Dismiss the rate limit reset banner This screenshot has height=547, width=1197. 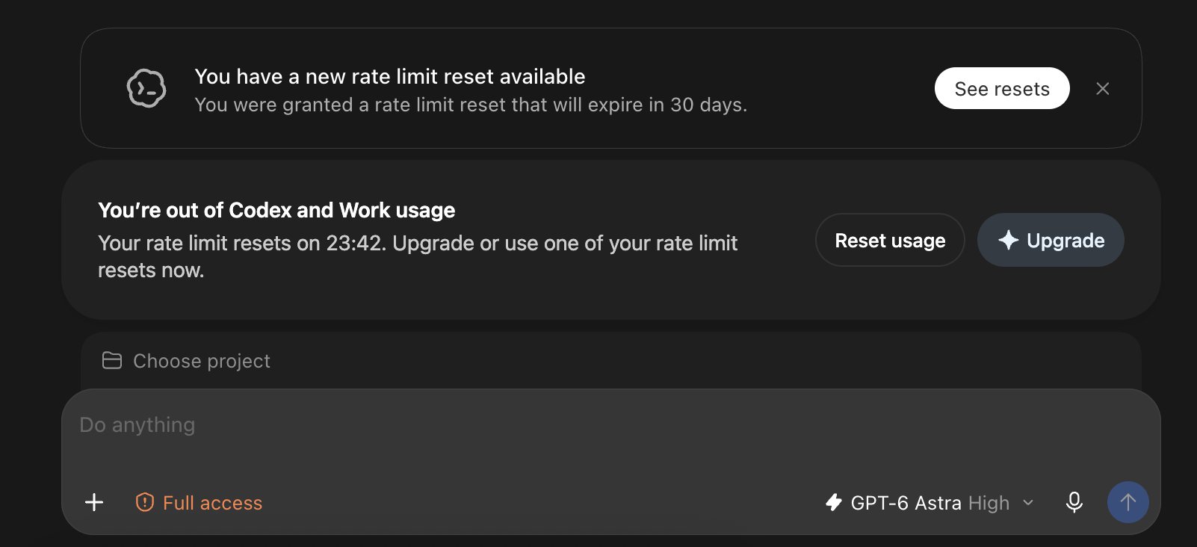[x=1102, y=88]
